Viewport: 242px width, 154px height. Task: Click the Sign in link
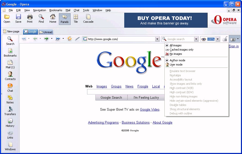[x=234, y=46]
